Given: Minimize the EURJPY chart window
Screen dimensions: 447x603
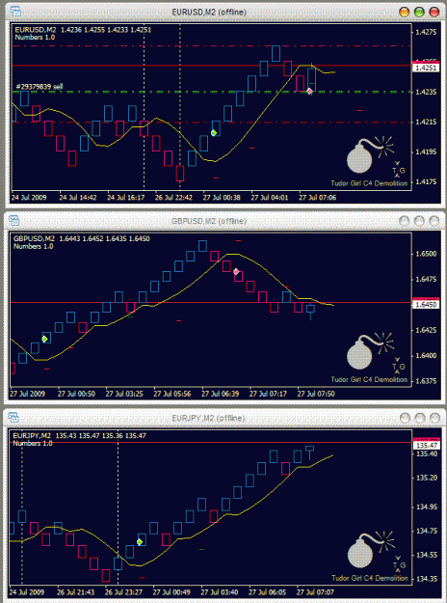Looking at the screenshot, I should tap(406, 418).
